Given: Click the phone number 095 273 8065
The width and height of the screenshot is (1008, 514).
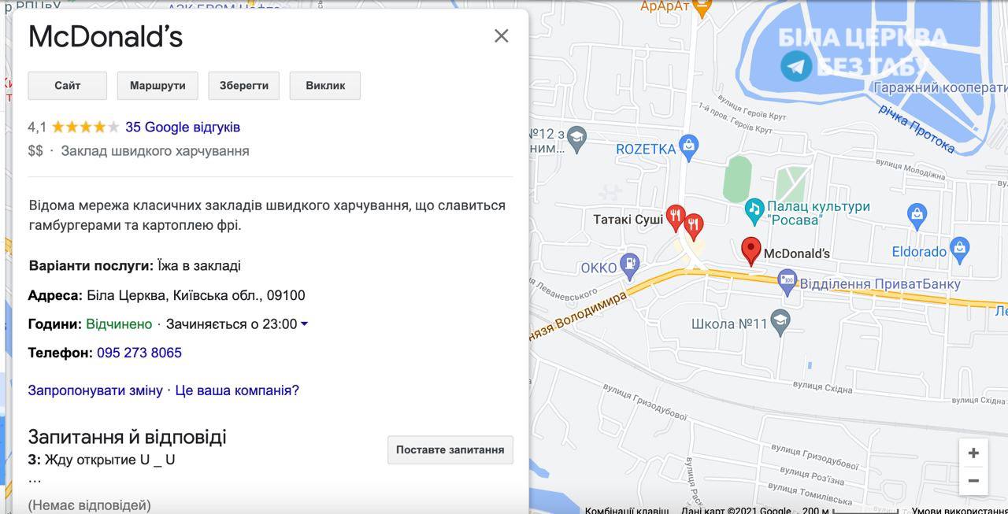Looking at the screenshot, I should click(139, 353).
